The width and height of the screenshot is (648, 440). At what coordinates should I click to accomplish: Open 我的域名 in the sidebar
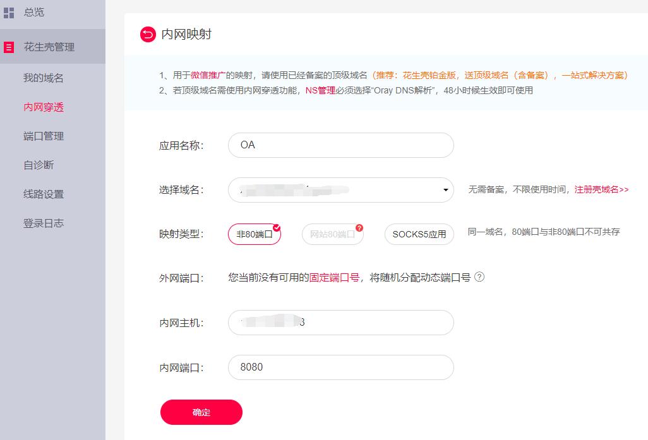point(44,78)
